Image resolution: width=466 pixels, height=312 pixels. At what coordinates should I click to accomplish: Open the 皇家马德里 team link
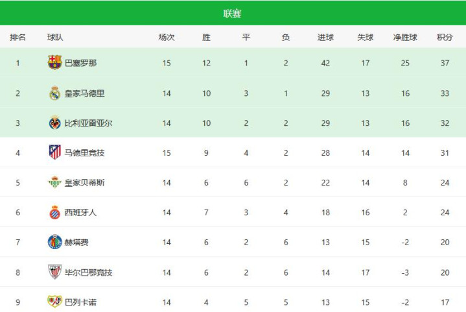tap(85, 93)
